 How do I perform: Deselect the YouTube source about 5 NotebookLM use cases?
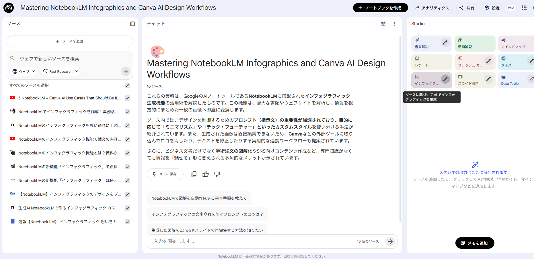point(127,98)
